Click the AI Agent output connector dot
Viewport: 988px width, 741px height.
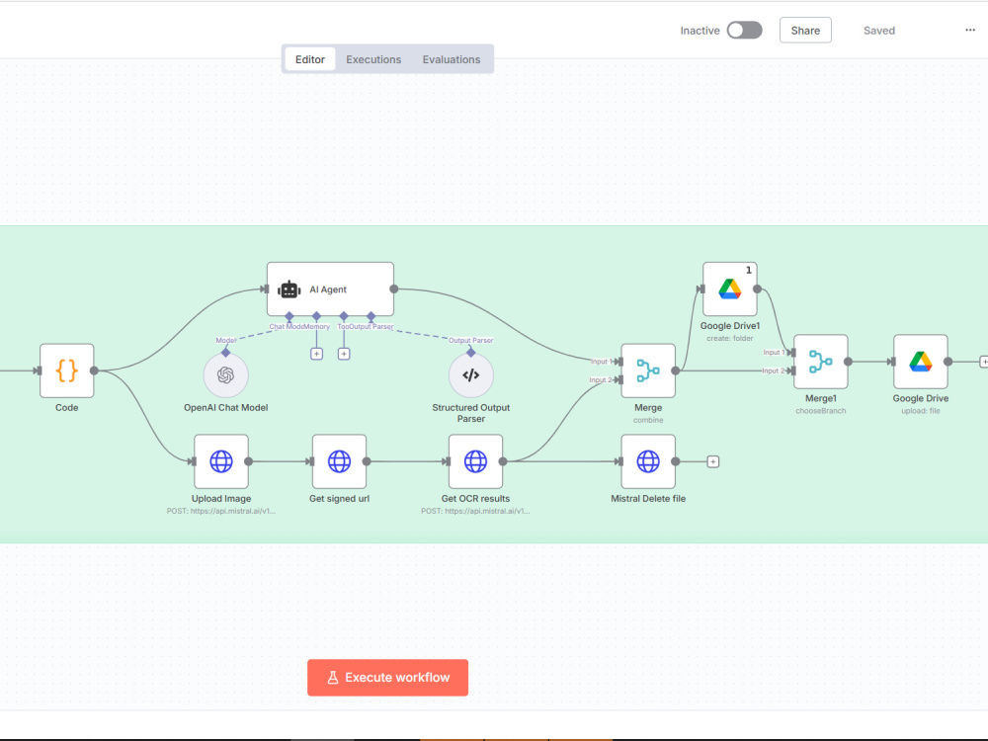394,289
